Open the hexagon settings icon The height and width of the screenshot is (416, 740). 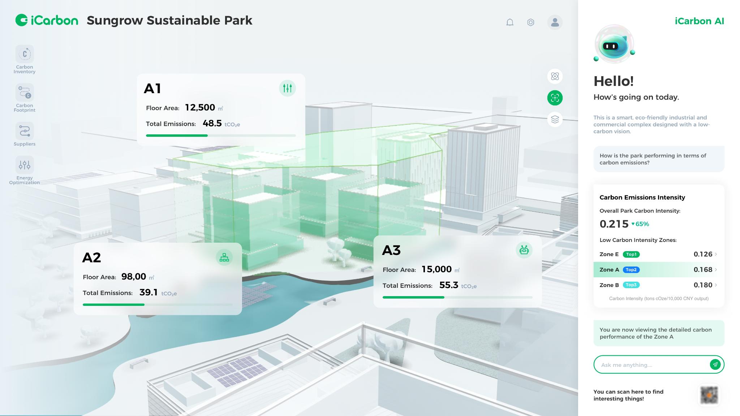pyautogui.click(x=530, y=22)
